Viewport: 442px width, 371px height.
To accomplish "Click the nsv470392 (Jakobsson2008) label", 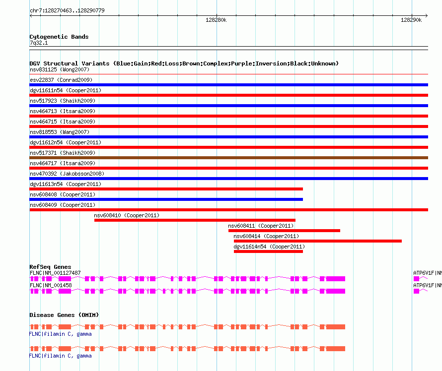I will click(x=67, y=174).
